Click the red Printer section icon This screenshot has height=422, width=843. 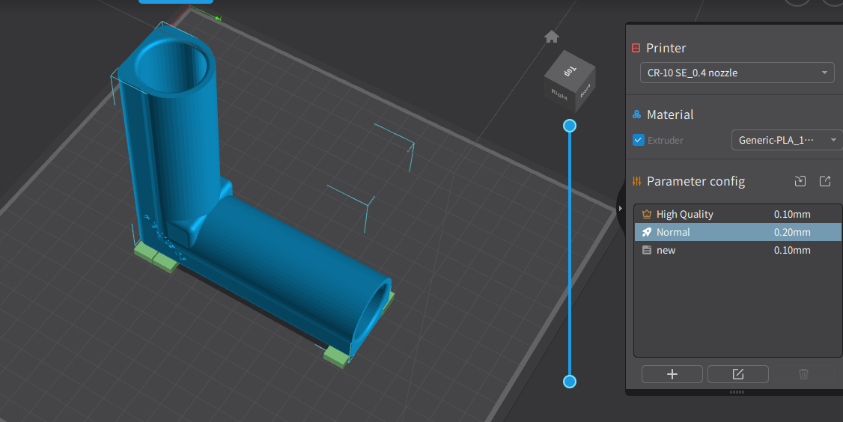pyautogui.click(x=636, y=48)
